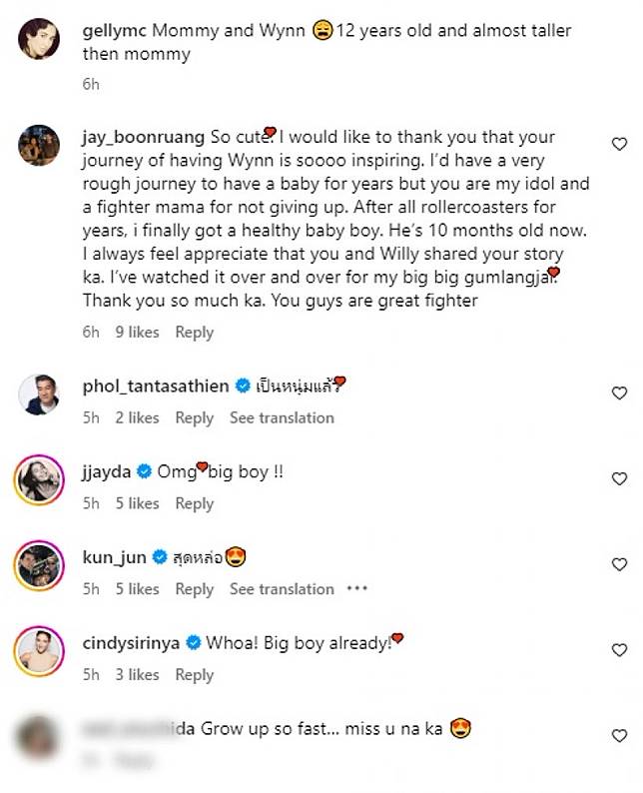This screenshot has width=643, height=793.
Task: View the 9 likes on jay_boonruang's comment
Action: [x=137, y=332]
